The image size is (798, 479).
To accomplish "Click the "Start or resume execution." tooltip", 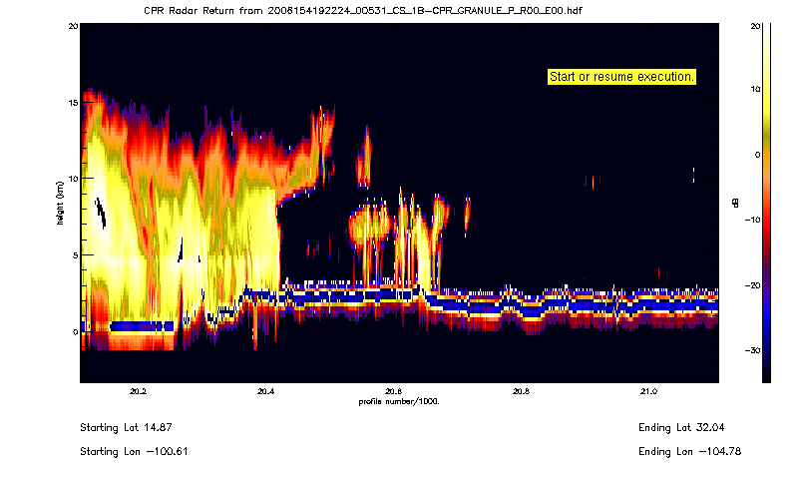I will pos(621,77).
